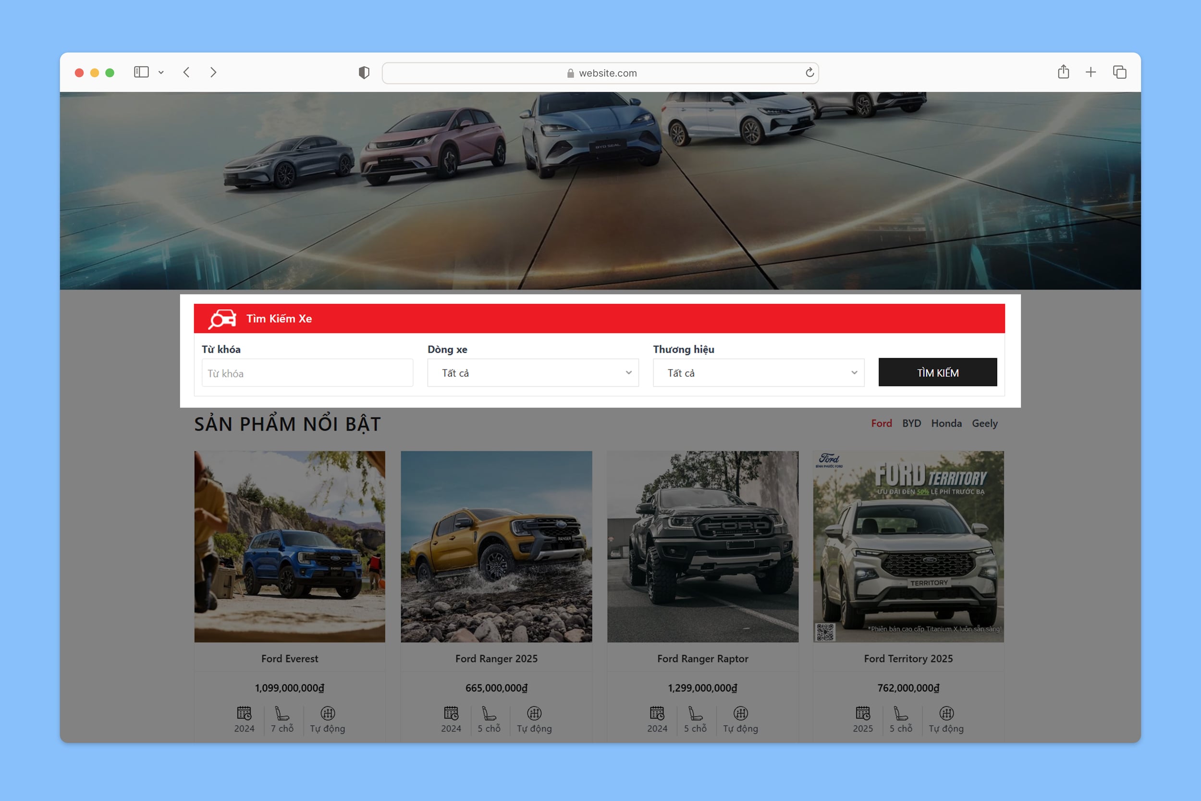
Task: Expand the Thương hiệu dropdown
Action: coord(758,373)
